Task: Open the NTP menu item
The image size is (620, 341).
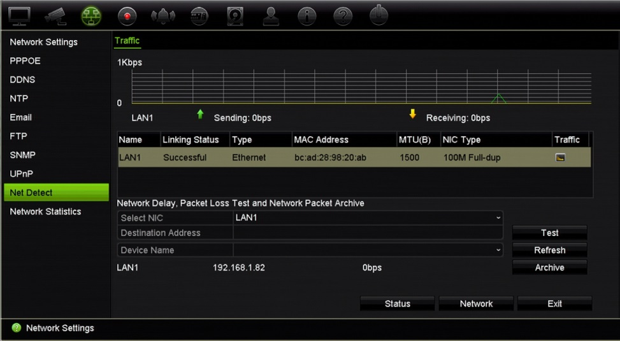Action: click(x=18, y=98)
